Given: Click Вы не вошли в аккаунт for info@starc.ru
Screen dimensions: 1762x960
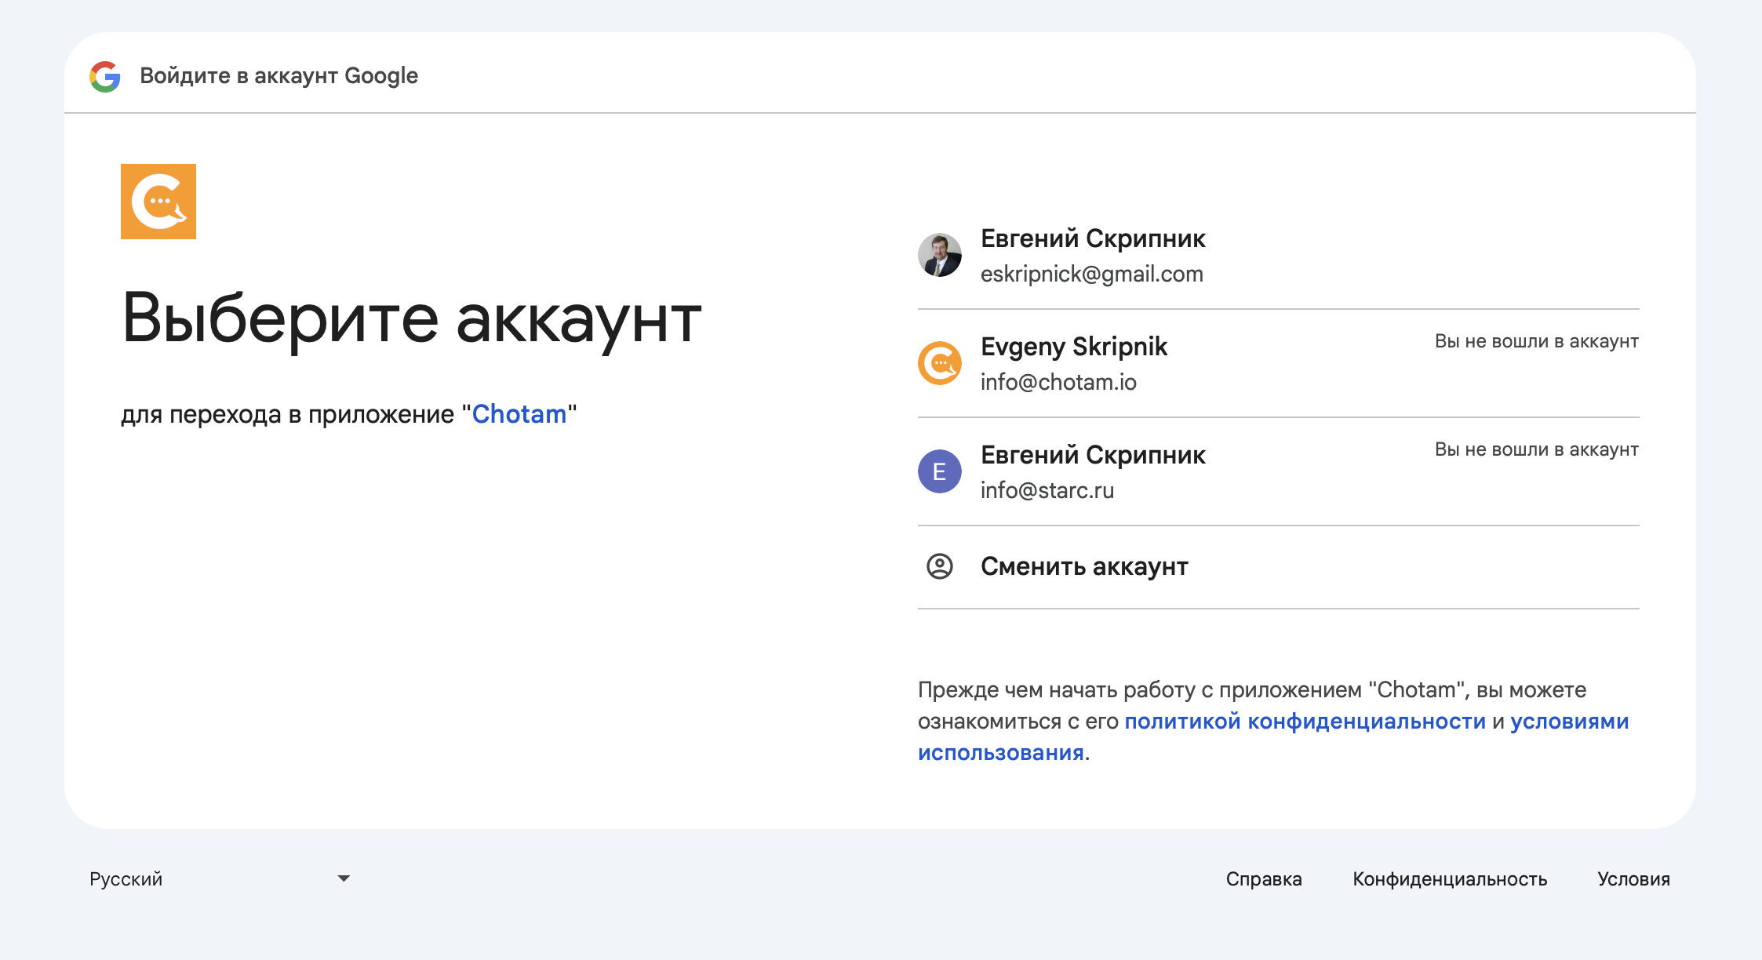Looking at the screenshot, I should [1536, 449].
